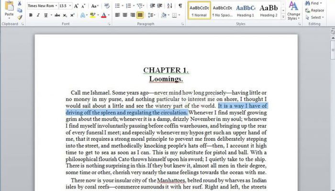The width and height of the screenshot is (335, 191).
Task: Click the word "Manhattoes" in the text
Action: (x=171, y=180)
